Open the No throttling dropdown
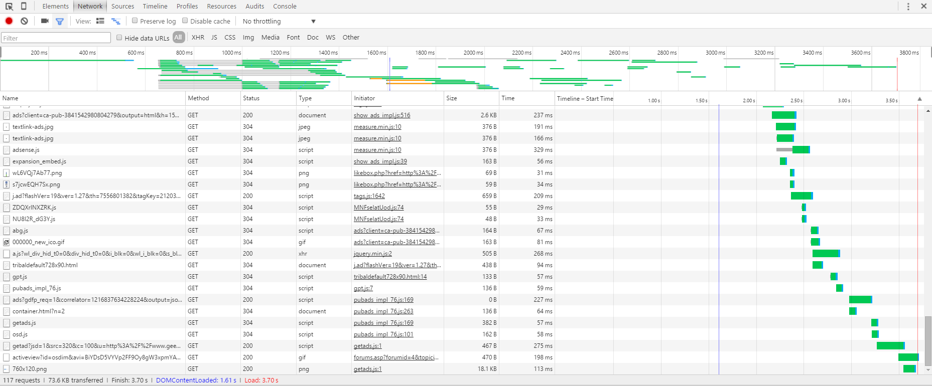The height and width of the screenshot is (386, 932). (x=279, y=21)
